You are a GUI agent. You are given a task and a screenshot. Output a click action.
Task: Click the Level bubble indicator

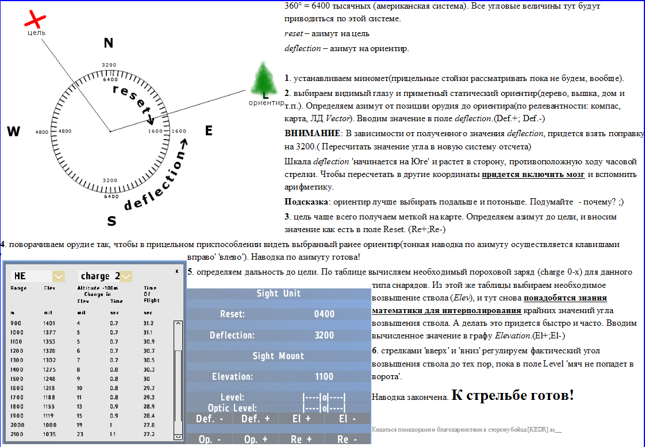324,398
